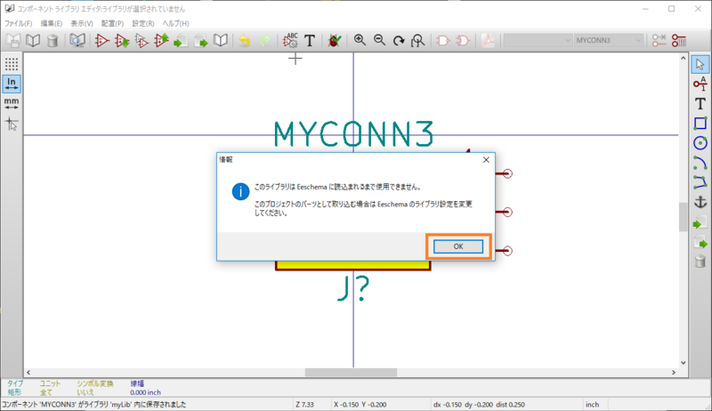Click the zoom to fit icon
The width and height of the screenshot is (712, 411).
pyautogui.click(x=418, y=40)
